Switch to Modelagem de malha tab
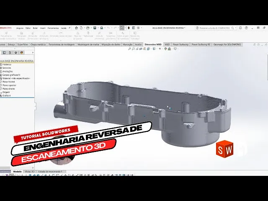Image resolution: width=268 pixels, height=201 pixels. 88,44
